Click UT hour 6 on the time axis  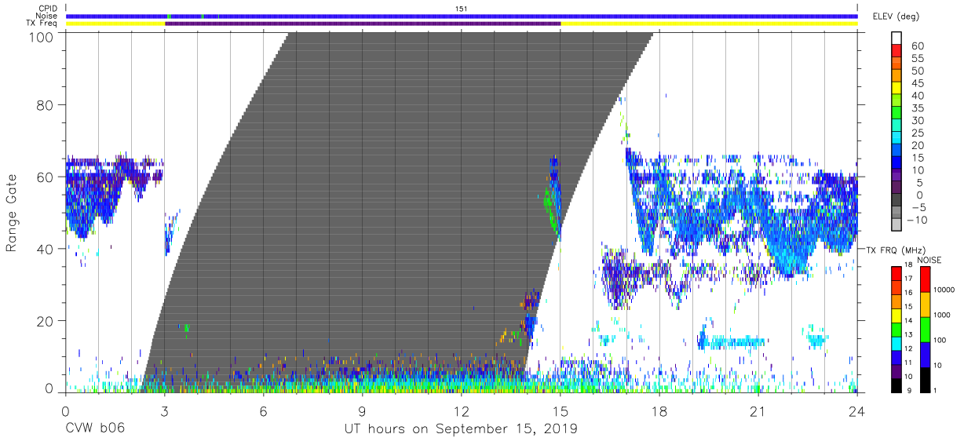point(263,411)
